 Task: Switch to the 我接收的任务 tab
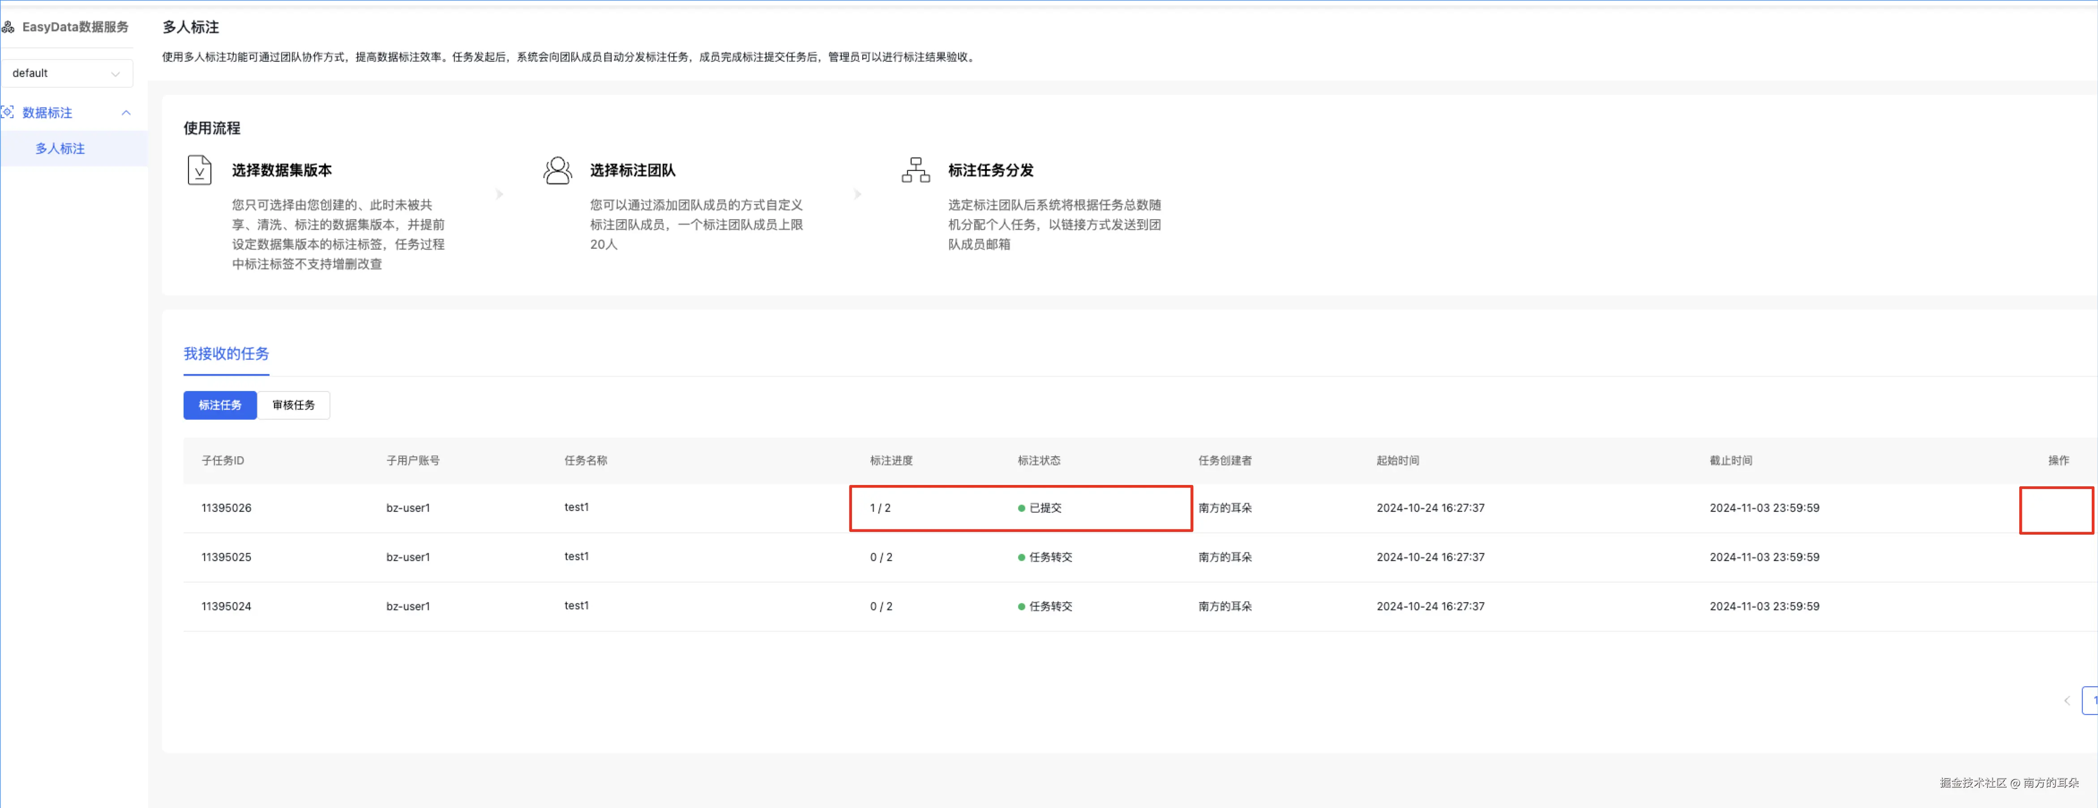coord(226,353)
